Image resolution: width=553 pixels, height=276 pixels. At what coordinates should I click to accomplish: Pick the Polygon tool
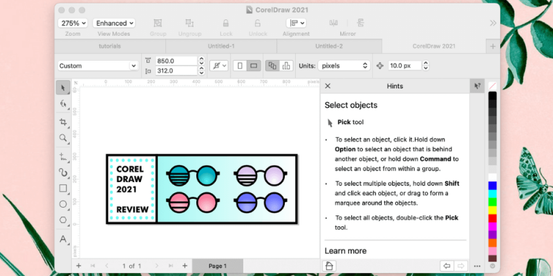pyautogui.click(x=63, y=221)
